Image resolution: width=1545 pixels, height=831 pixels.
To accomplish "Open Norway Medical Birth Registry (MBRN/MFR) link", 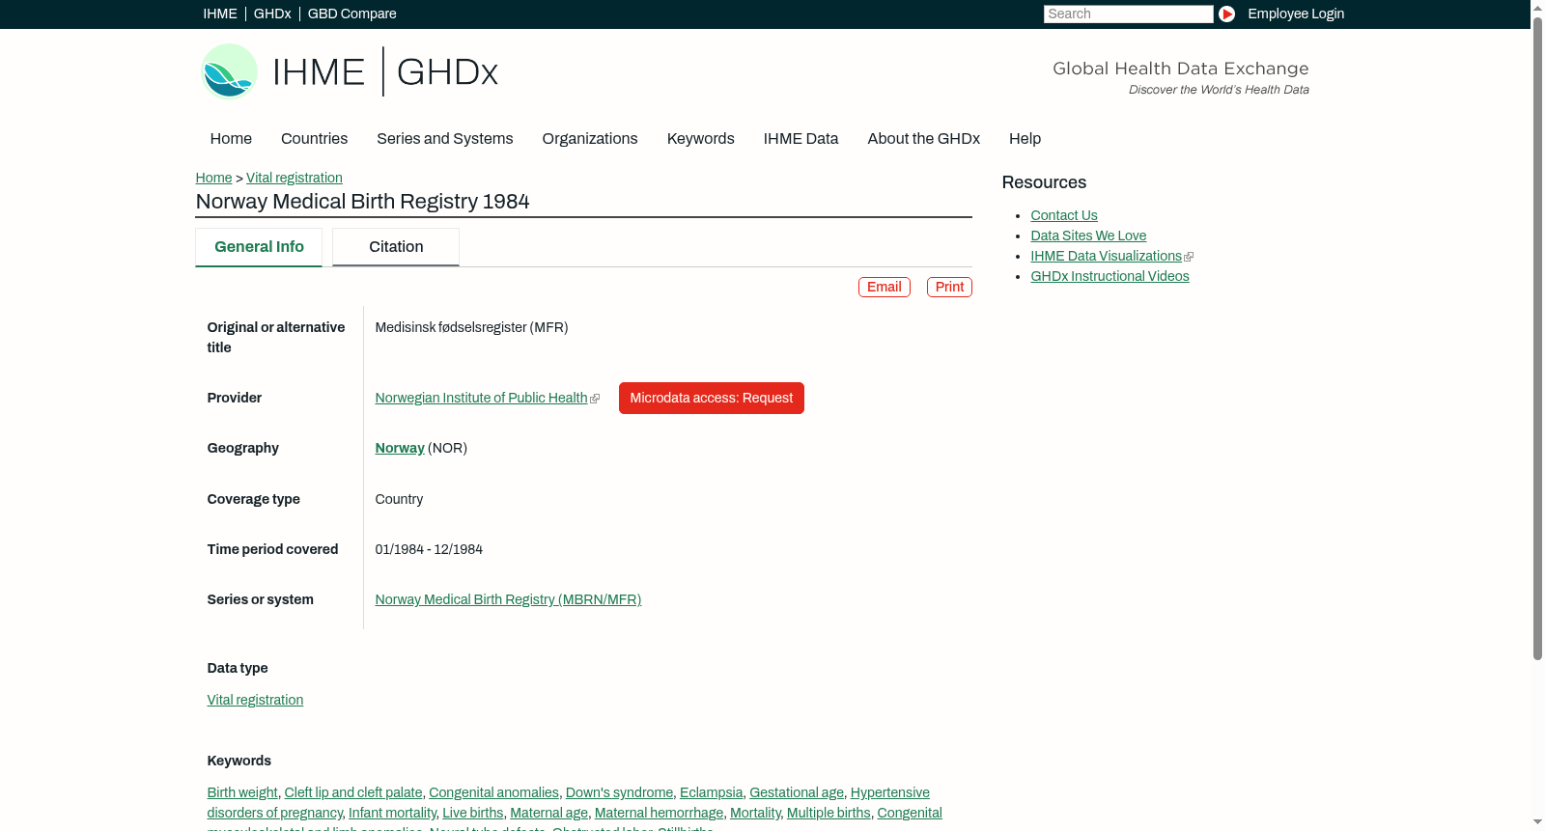I will coord(508,600).
